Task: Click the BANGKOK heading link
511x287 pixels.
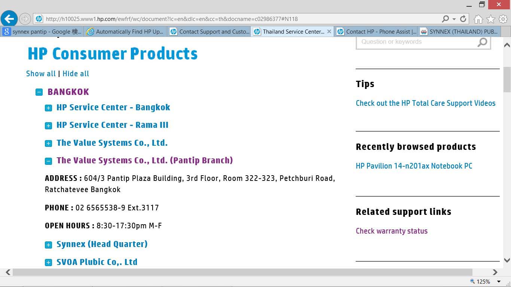Action: [68, 92]
